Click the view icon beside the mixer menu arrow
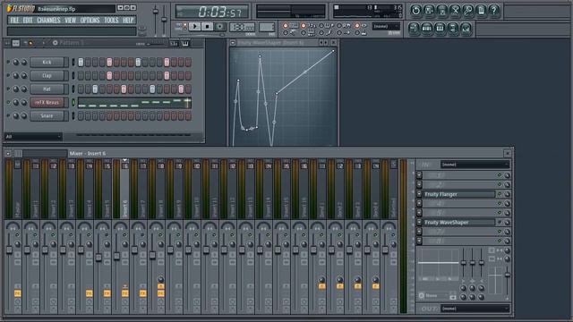The height and width of the screenshot is (322, 573). (x=18, y=154)
